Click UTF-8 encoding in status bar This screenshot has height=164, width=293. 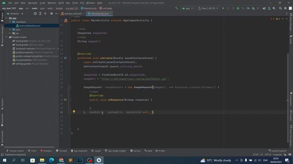268,154
